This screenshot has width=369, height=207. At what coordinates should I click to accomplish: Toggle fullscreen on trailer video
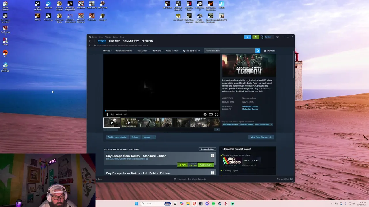point(216,114)
